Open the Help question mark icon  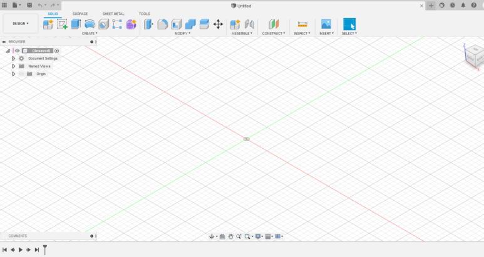[x=474, y=5]
